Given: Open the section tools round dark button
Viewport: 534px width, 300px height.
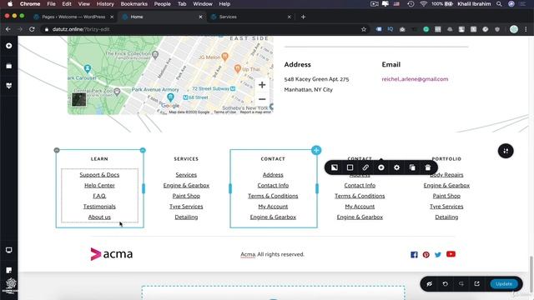Looking at the screenshot, I should [x=506, y=151].
